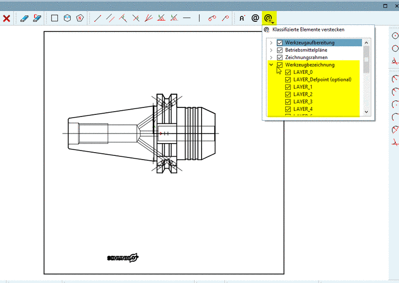Expand the Betriebsmittelpläne tree node
The image size is (399, 283).
271,50
